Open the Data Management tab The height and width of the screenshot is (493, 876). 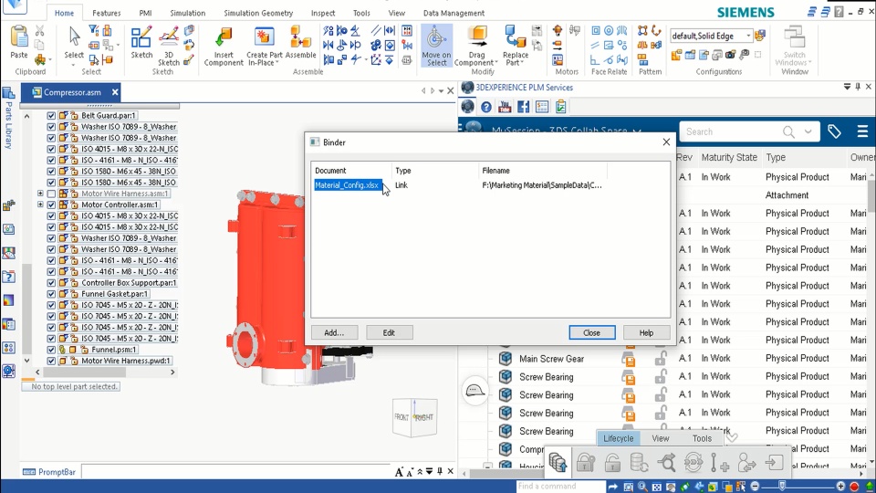click(x=454, y=13)
